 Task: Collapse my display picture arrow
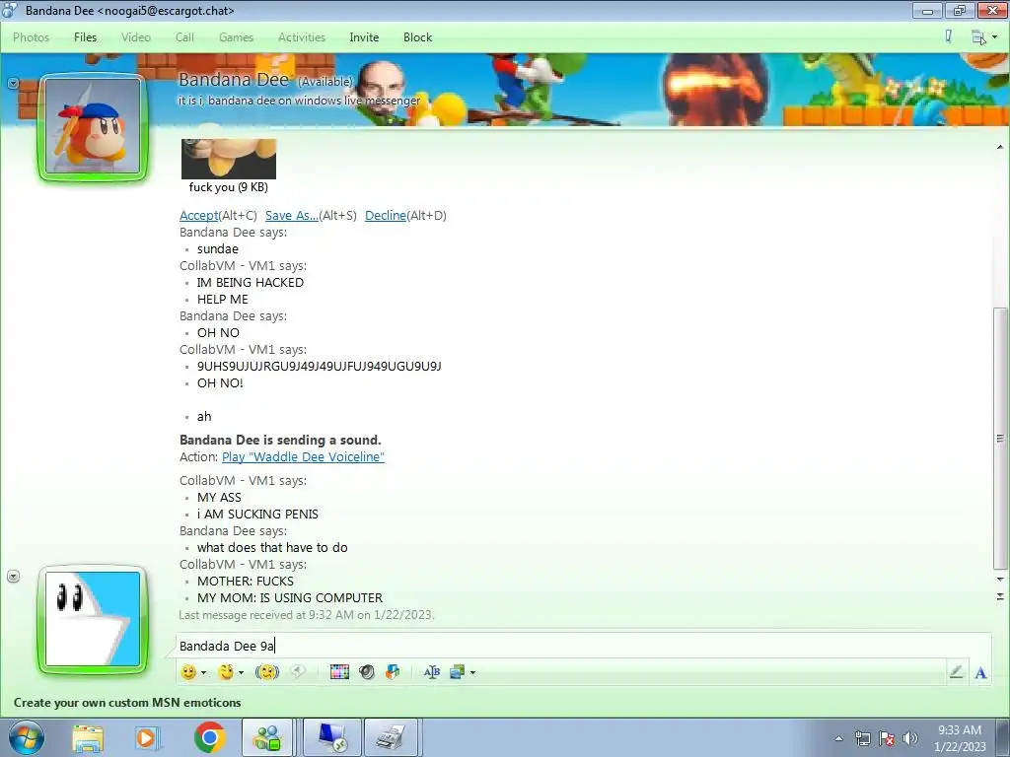point(13,576)
